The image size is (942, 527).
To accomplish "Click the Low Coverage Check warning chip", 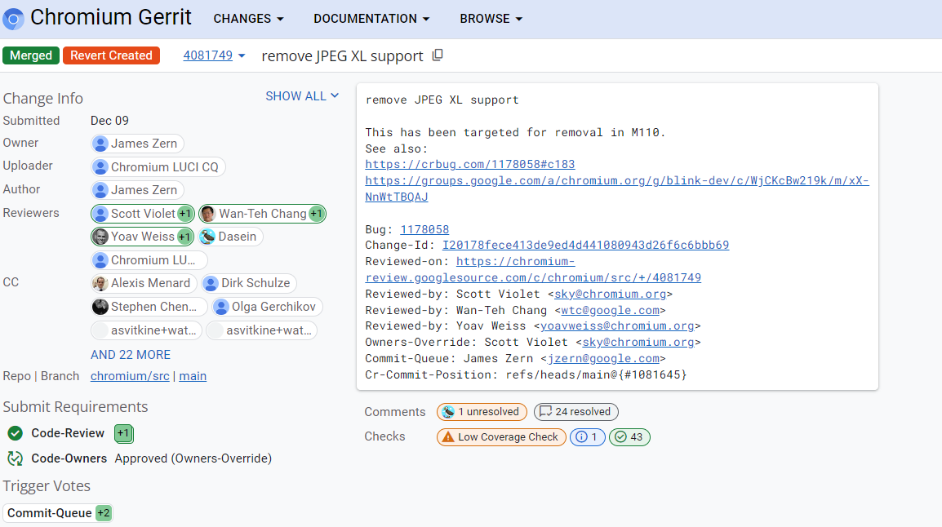I will (500, 437).
